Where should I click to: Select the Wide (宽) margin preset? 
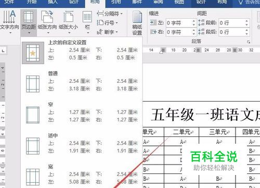(x=82, y=174)
